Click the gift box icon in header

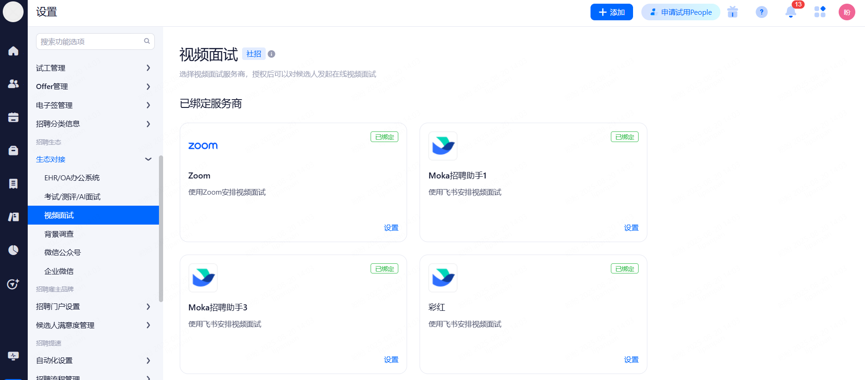tap(732, 12)
